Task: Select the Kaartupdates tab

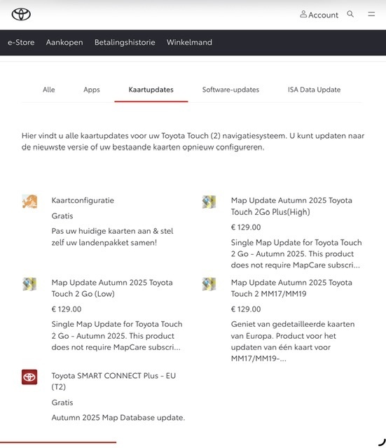Action: 151,90
